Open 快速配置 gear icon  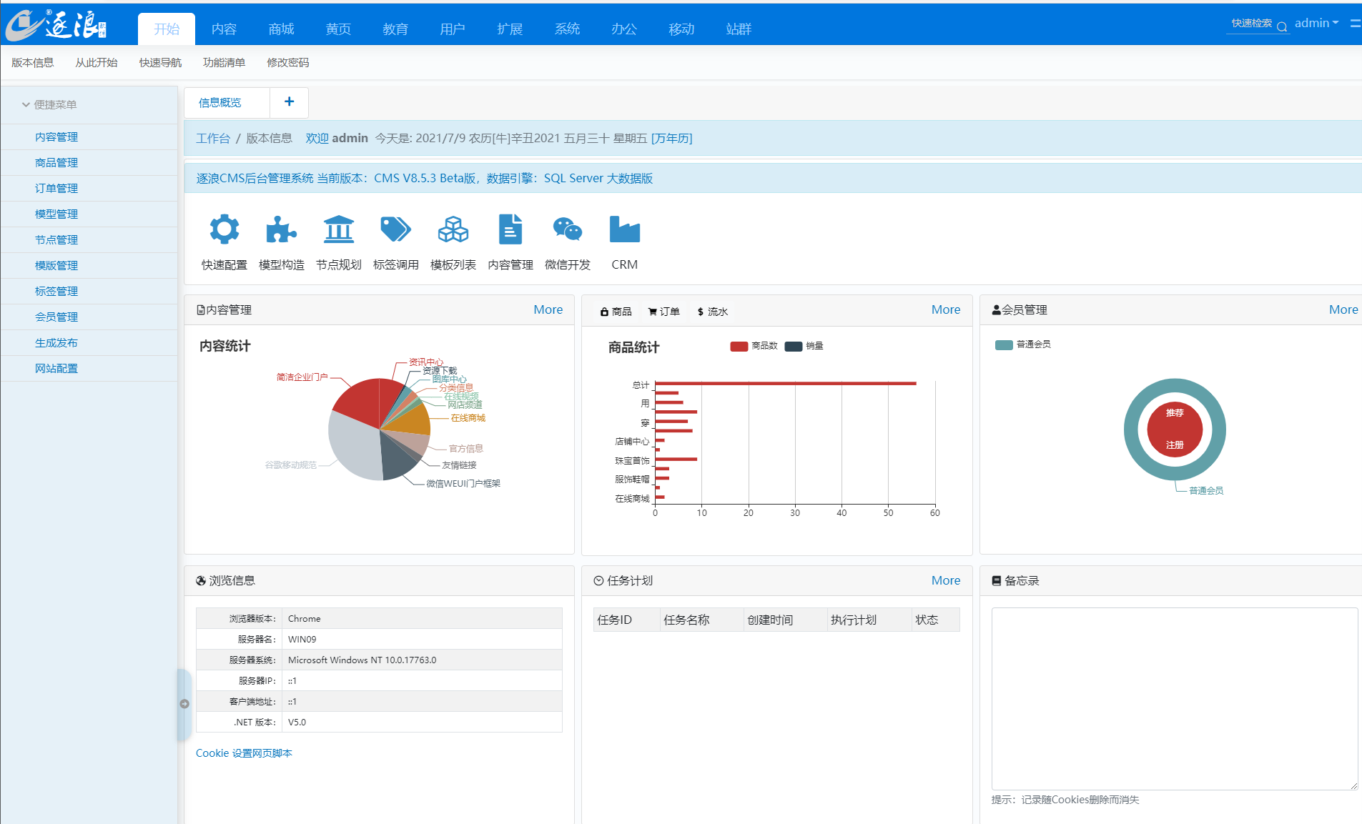click(x=224, y=229)
